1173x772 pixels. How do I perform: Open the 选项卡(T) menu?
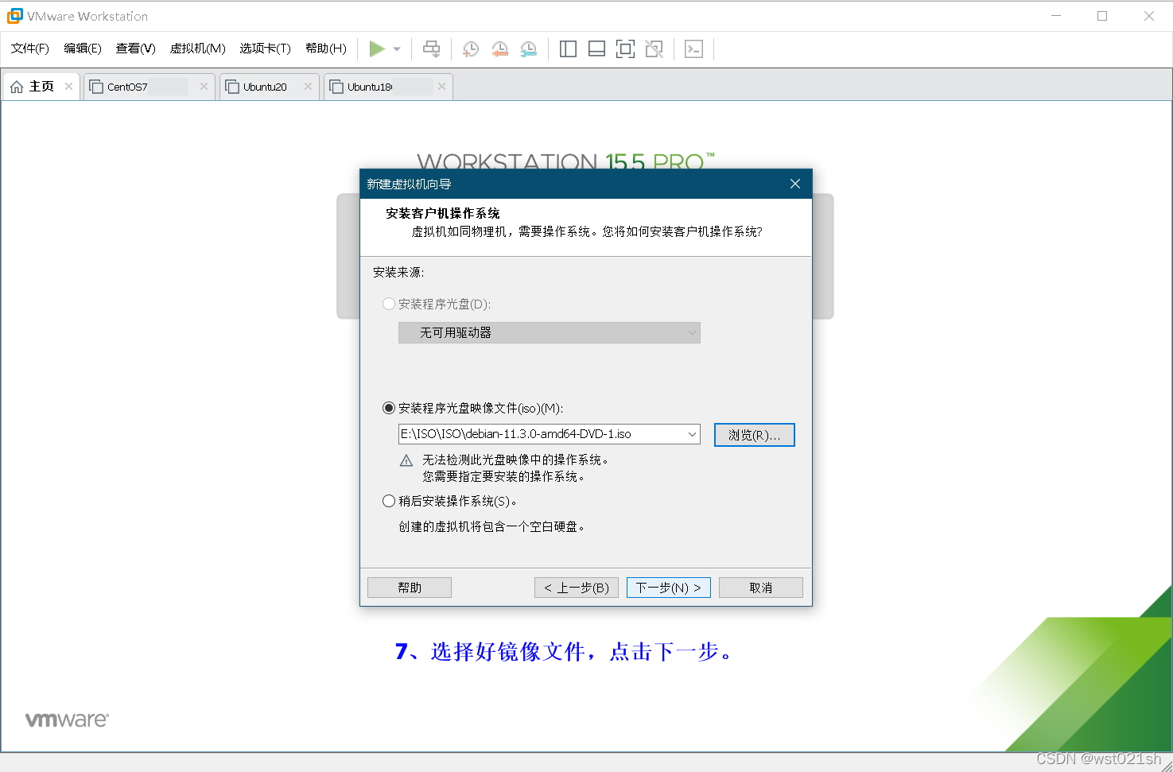click(x=266, y=48)
